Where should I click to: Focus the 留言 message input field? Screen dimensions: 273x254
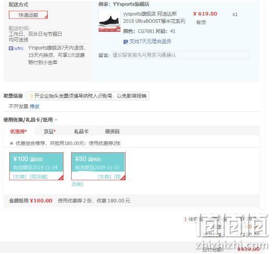(x=181, y=55)
